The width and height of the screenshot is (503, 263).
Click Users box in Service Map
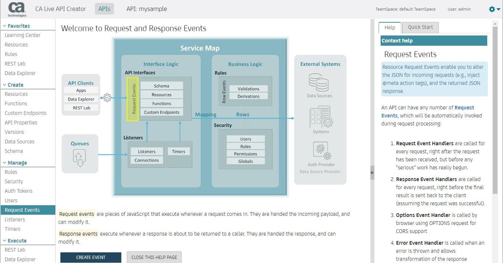245,139
